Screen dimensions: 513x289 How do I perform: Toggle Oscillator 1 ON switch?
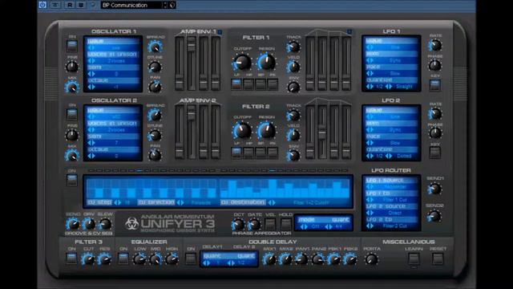click(72, 46)
